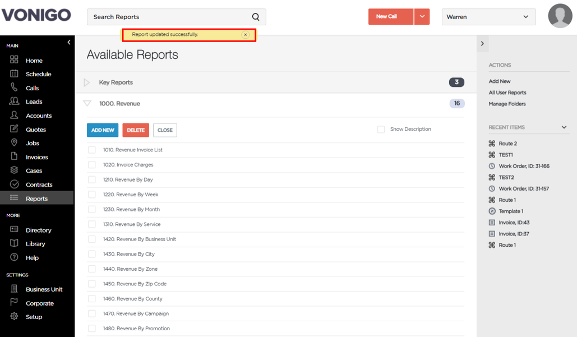The height and width of the screenshot is (337, 577).
Task: Collapse the 1000. Revenue section
Action: click(x=87, y=103)
